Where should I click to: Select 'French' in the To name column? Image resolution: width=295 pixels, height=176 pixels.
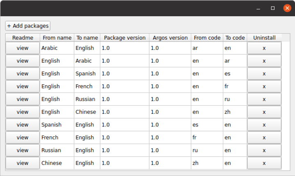click(87, 86)
